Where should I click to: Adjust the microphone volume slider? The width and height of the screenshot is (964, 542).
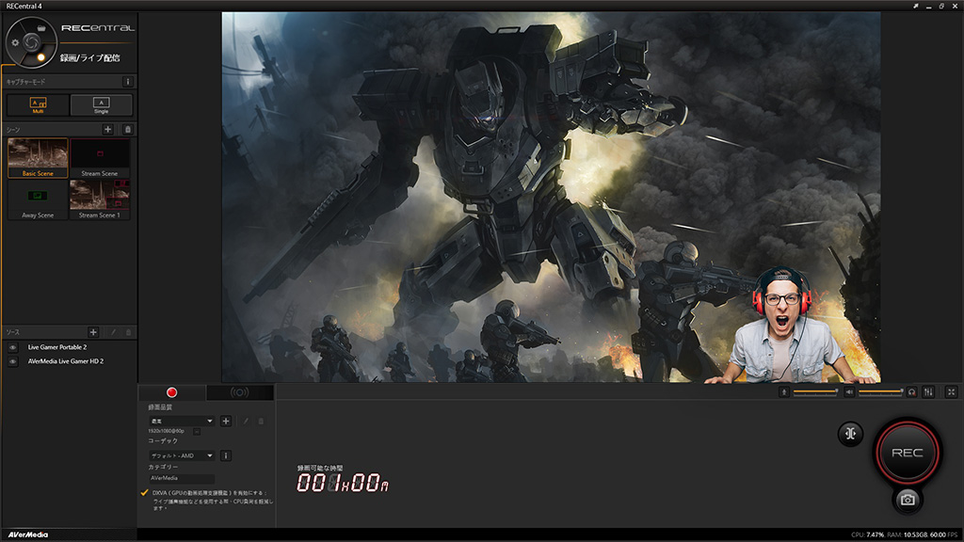[x=816, y=391]
